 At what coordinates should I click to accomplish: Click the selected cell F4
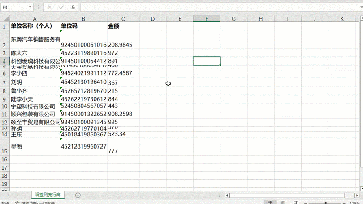pyautogui.click(x=207, y=61)
